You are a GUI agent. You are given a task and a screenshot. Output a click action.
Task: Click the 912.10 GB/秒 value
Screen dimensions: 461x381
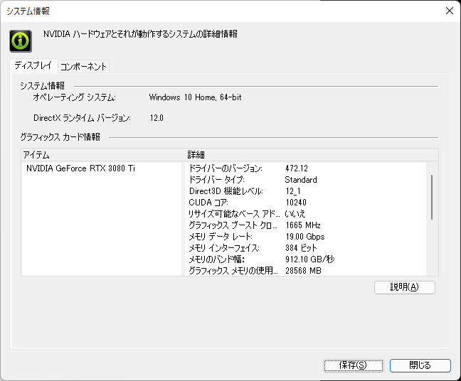pos(310,259)
